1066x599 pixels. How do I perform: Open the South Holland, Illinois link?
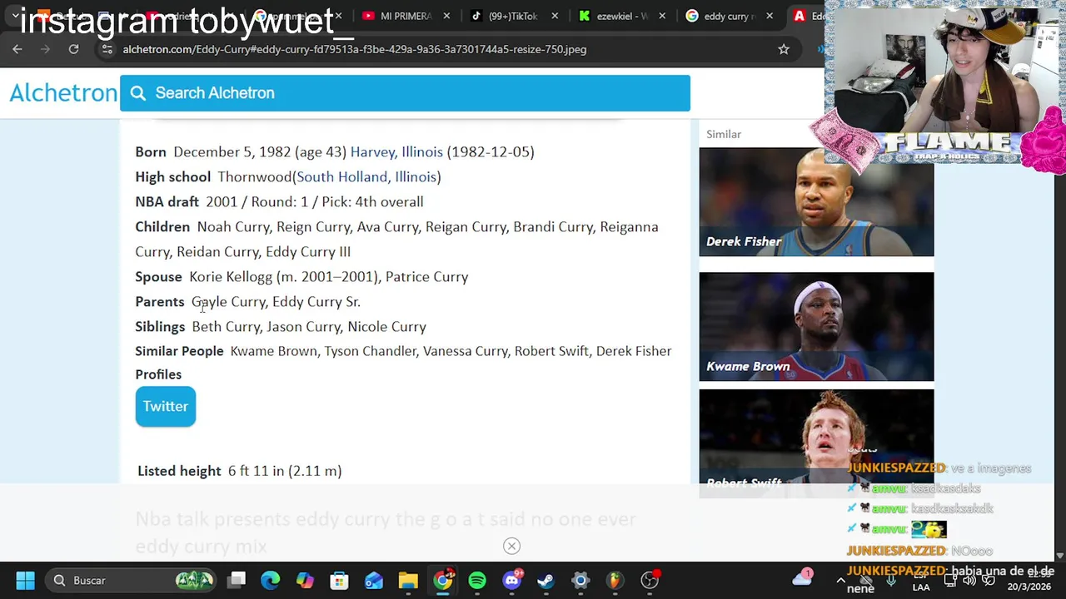pos(366,176)
